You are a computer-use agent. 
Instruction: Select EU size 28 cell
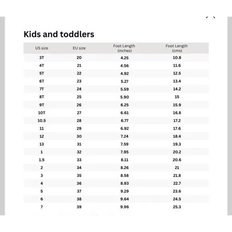coord(79,120)
